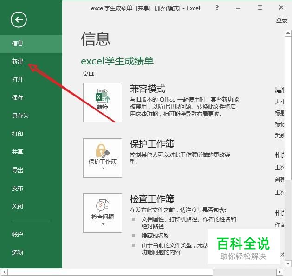
Task: Open the 信息 tab in sidebar
Action: coord(31,44)
